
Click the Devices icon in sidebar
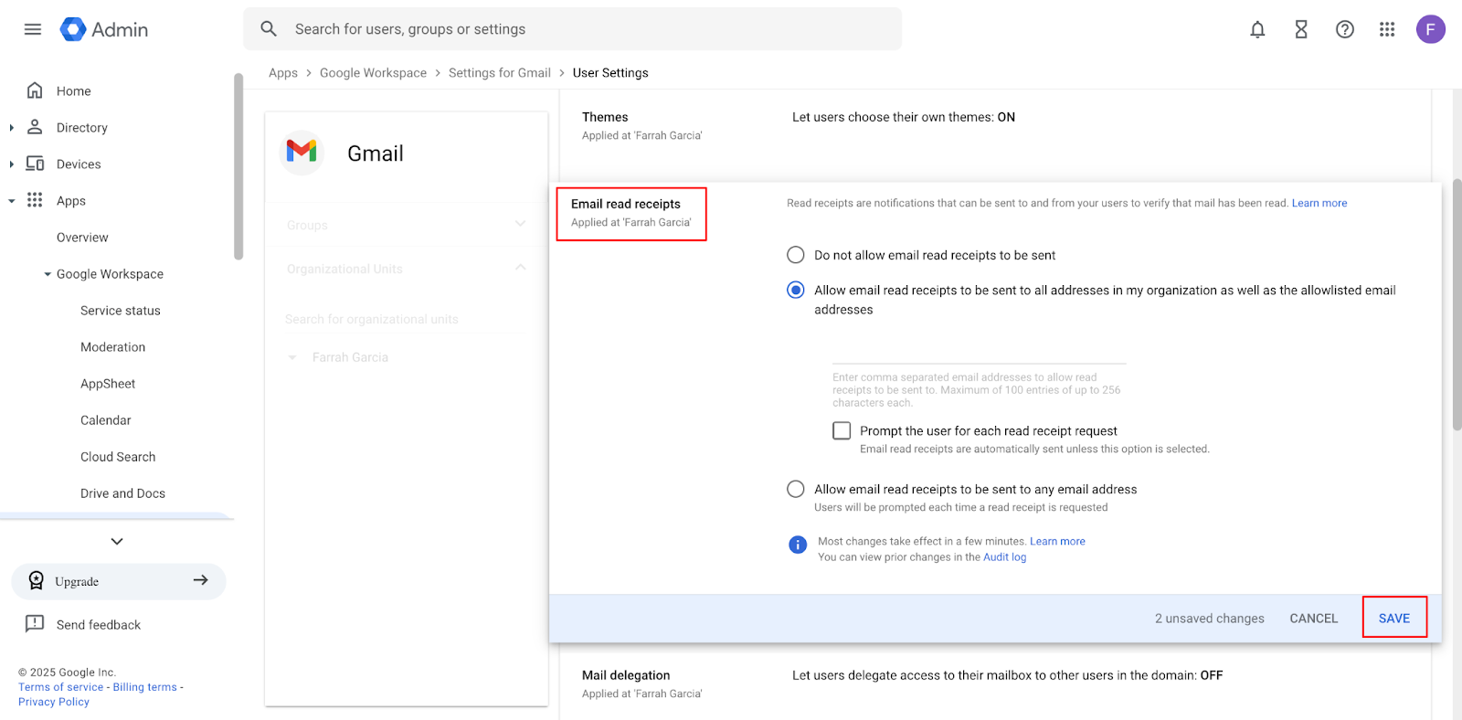pyautogui.click(x=35, y=164)
